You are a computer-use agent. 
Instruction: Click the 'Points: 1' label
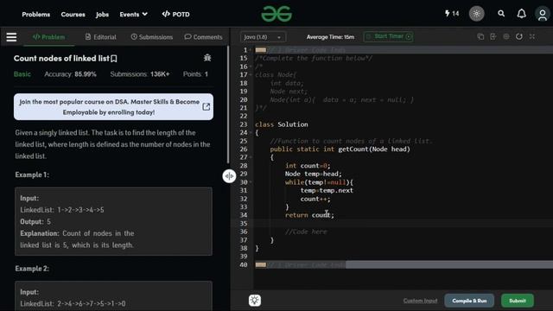tap(195, 74)
